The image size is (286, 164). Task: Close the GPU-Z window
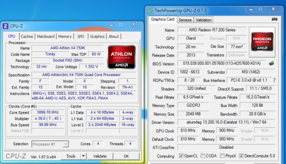273,9
